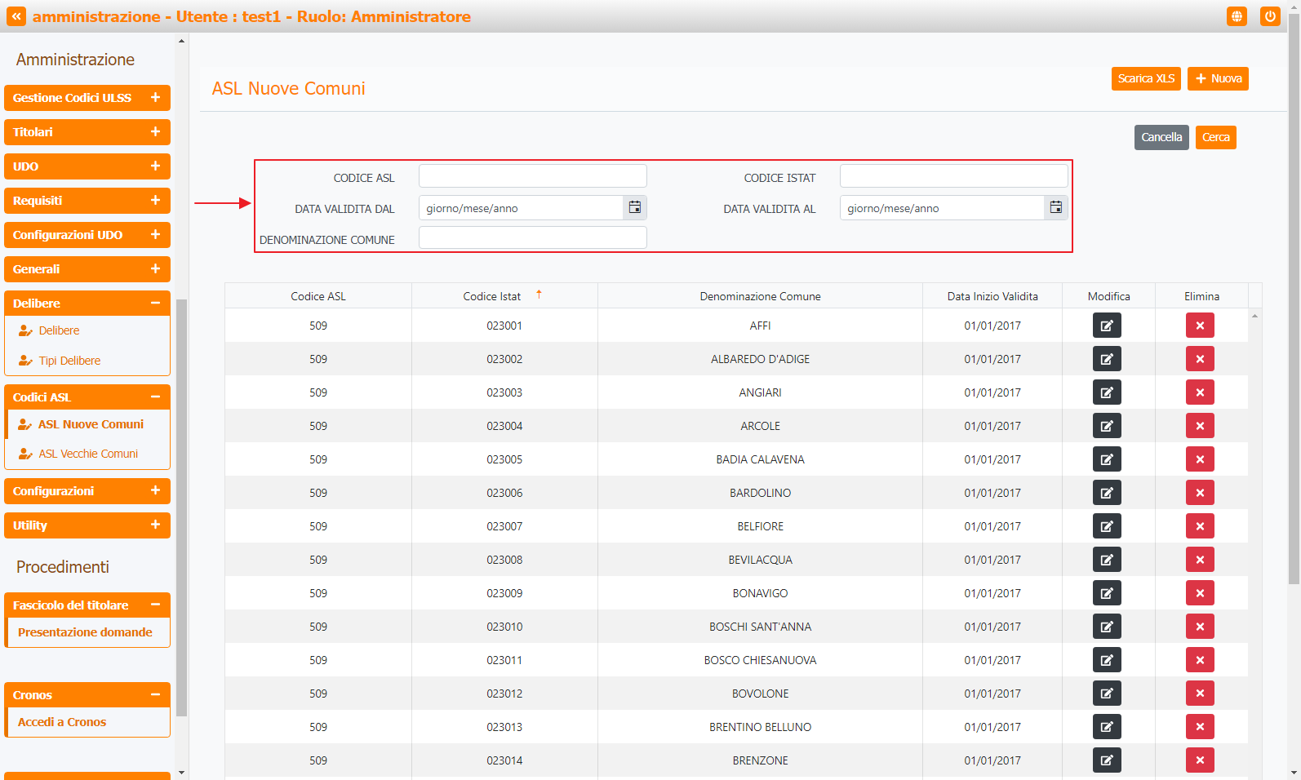Collapse sidebar with double-chevron icon
The image size is (1301, 780).
tap(16, 16)
